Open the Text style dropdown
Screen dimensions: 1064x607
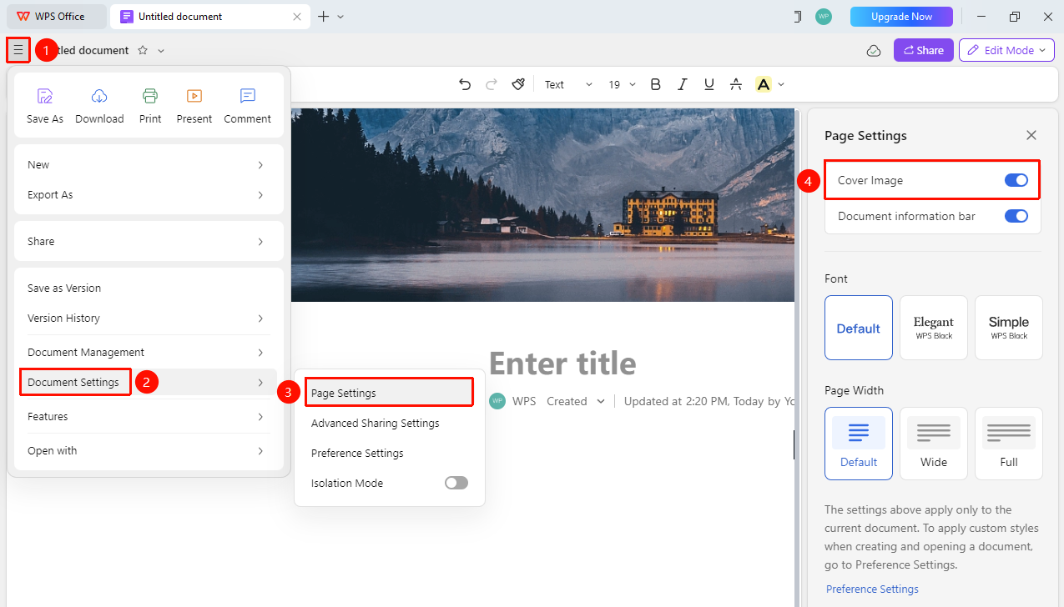[568, 84]
